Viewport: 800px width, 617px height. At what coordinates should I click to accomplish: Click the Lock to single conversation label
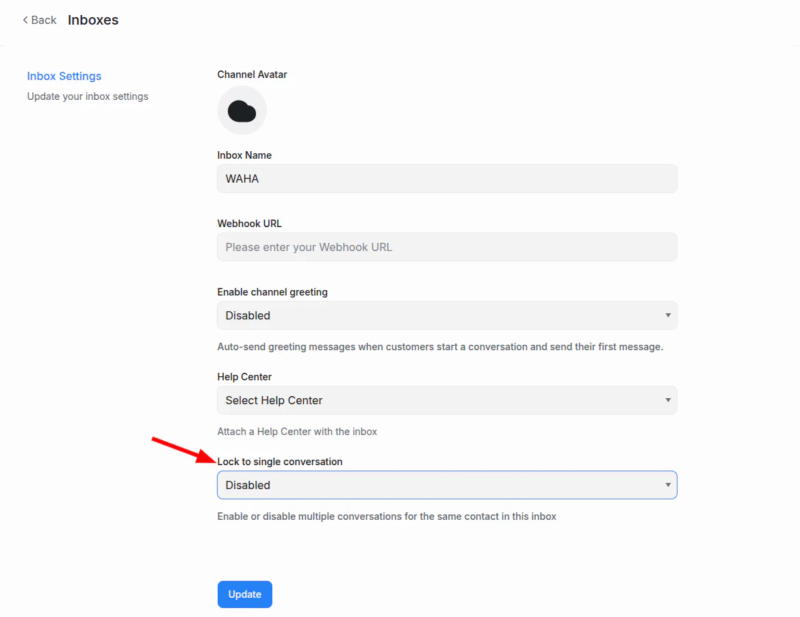click(x=279, y=462)
